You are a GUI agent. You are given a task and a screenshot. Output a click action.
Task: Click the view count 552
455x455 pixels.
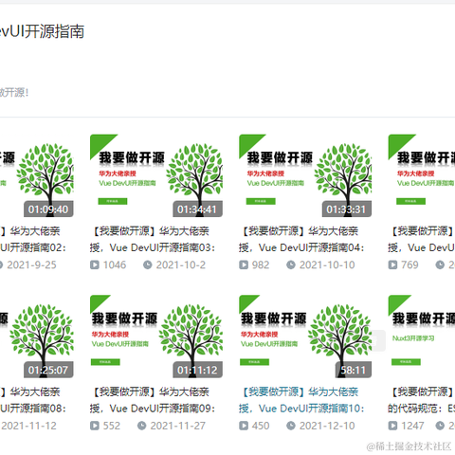(112, 426)
